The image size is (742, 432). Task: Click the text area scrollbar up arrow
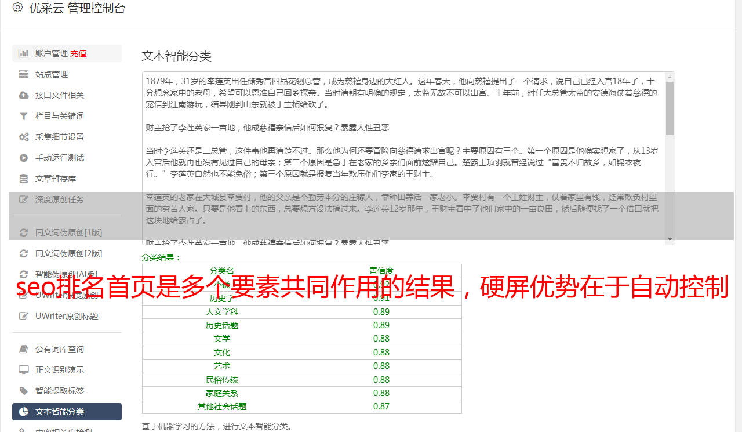coord(670,77)
